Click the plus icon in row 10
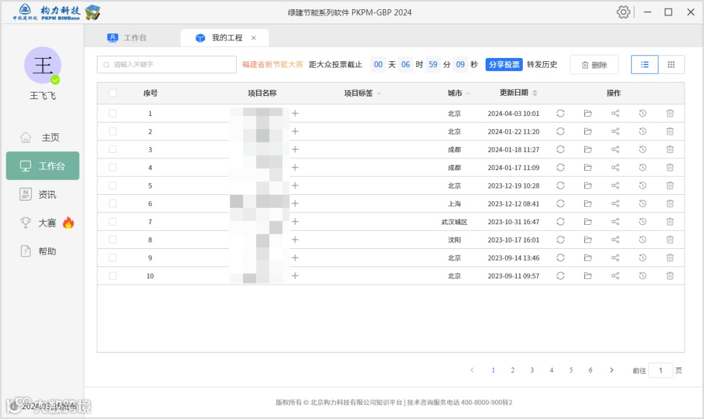704x419 pixels. tap(295, 276)
